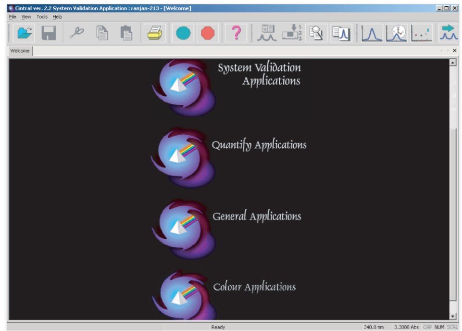
Task: Click the report with spectrum icon
Action: (x=340, y=33)
